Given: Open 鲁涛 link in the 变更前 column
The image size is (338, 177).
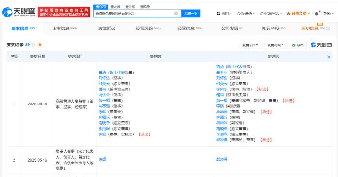Looking at the screenshot, I should (x=102, y=73).
